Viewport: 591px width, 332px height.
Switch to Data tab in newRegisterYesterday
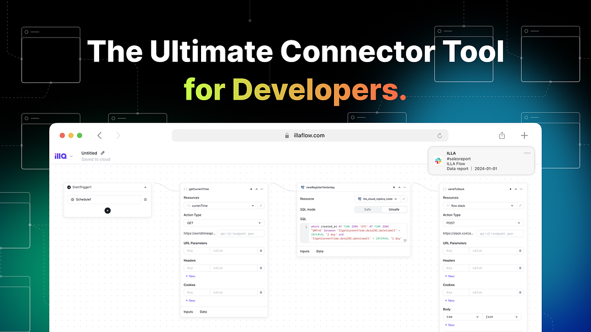coord(320,251)
